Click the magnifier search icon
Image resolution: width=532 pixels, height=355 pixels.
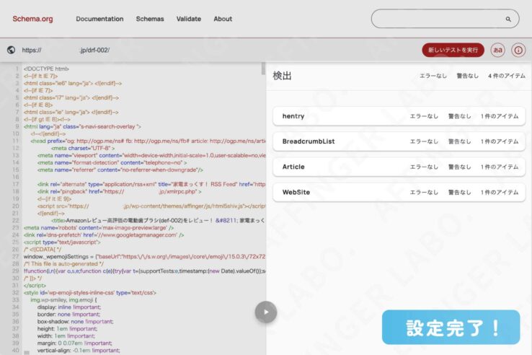pyautogui.click(x=508, y=19)
